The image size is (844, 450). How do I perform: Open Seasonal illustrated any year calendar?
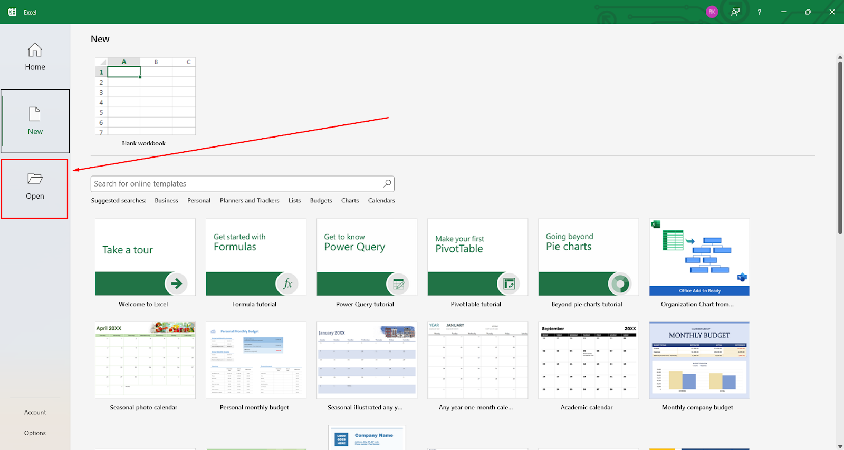point(367,360)
